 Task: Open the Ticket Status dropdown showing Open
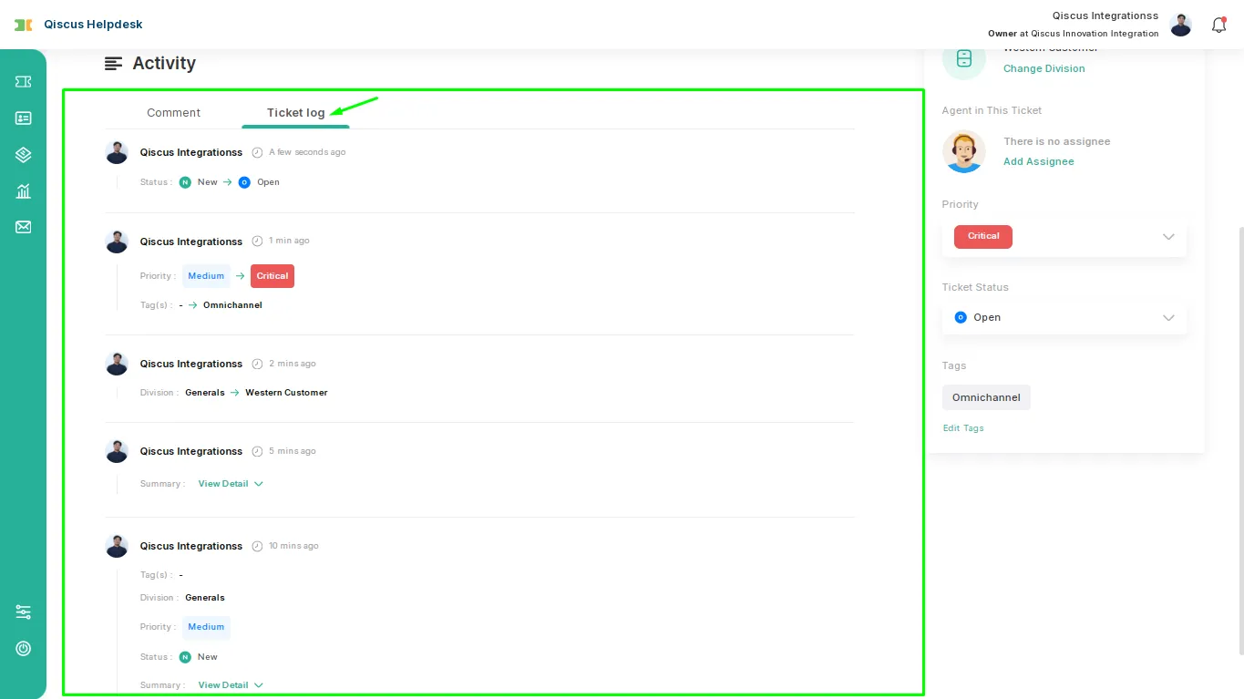1064,318
